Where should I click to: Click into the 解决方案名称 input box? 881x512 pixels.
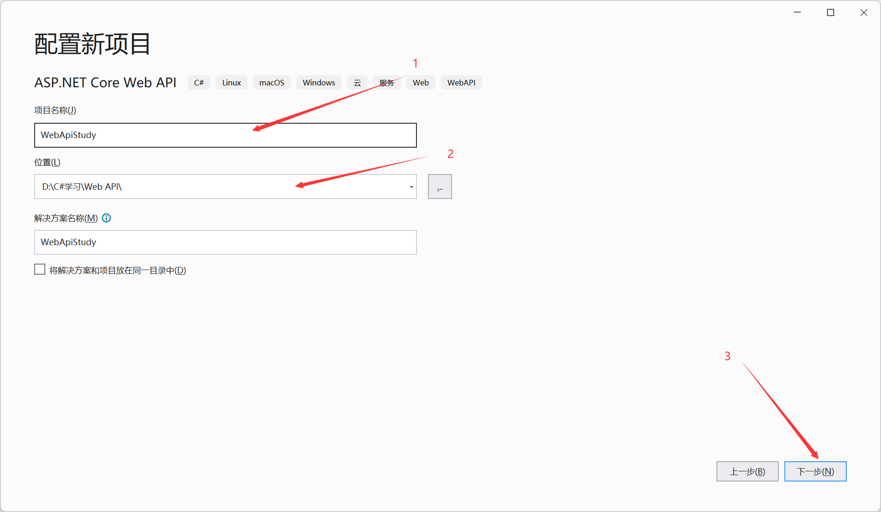[225, 242]
